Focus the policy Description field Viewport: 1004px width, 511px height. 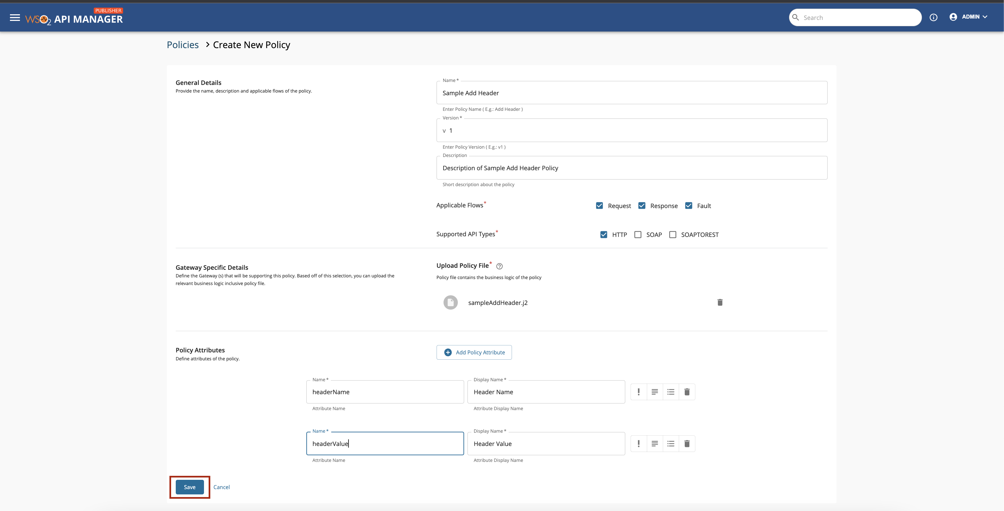[631, 168]
